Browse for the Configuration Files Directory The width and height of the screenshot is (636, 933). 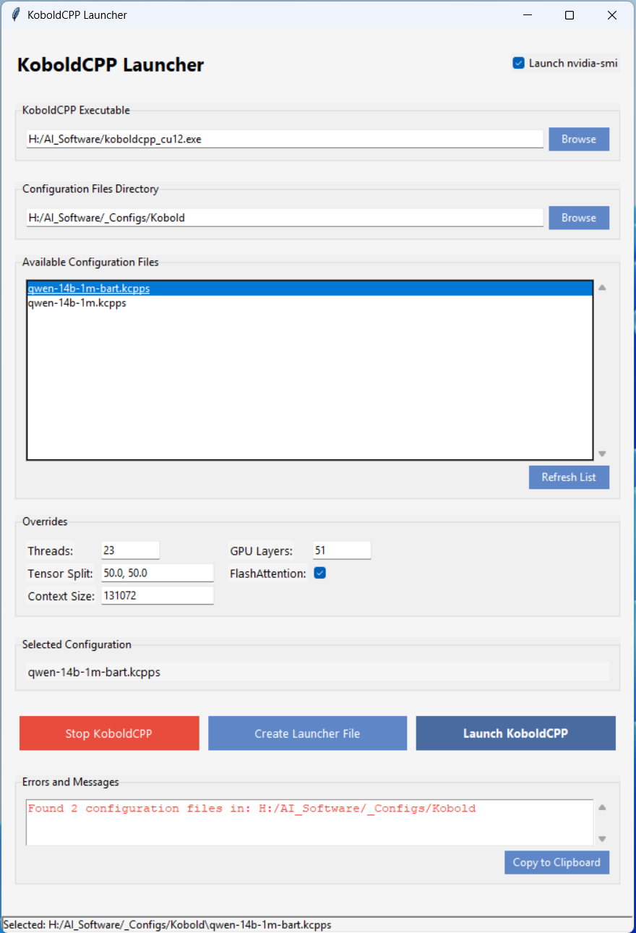click(579, 218)
